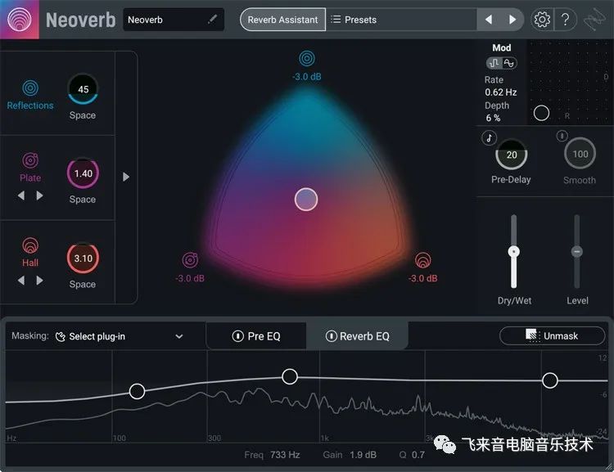Click Reflections -3.0 dB label
Image resolution: width=614 pixels, height=472 pixels.
click(x=307, y=77)
